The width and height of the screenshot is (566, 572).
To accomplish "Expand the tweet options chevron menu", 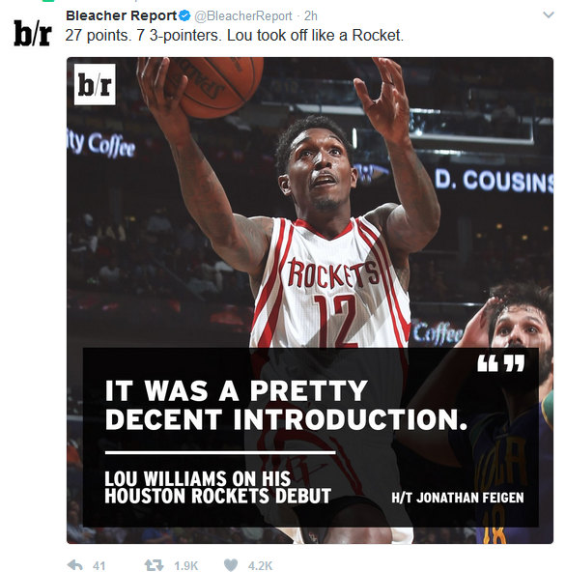I will pyautogui.click(x=549, y=14).
